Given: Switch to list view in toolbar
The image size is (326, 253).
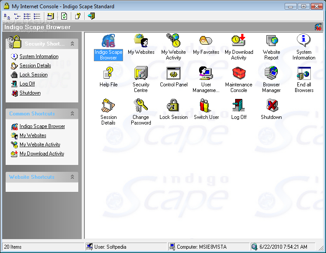Looking at the screenshot, I should coord(27,16).
